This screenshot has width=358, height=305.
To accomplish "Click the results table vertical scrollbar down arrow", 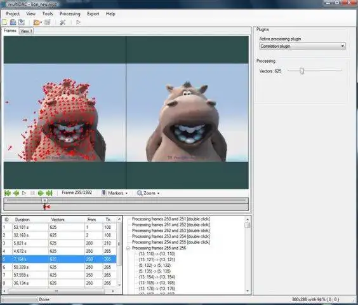I will (119, 285).
